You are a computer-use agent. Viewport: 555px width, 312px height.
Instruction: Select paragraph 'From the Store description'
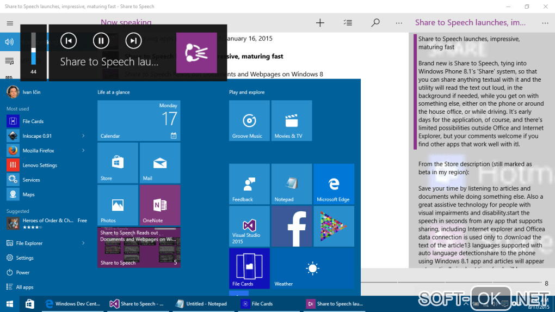coord(475,168)
